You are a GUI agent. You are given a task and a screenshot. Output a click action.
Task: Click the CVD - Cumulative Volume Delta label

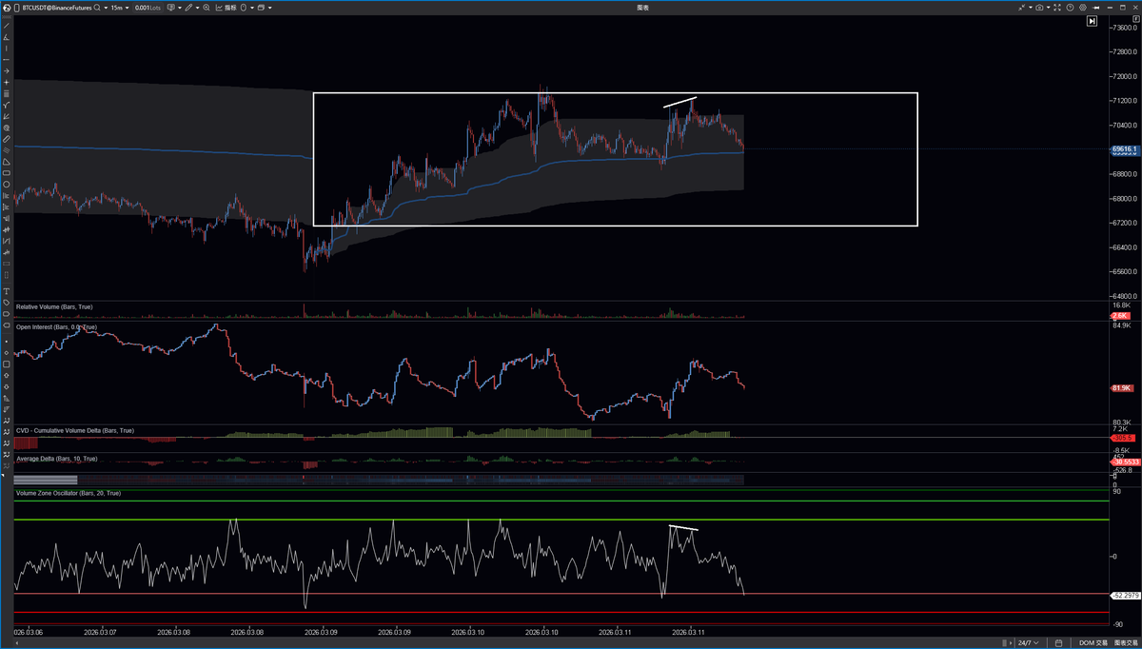point(75,430)
